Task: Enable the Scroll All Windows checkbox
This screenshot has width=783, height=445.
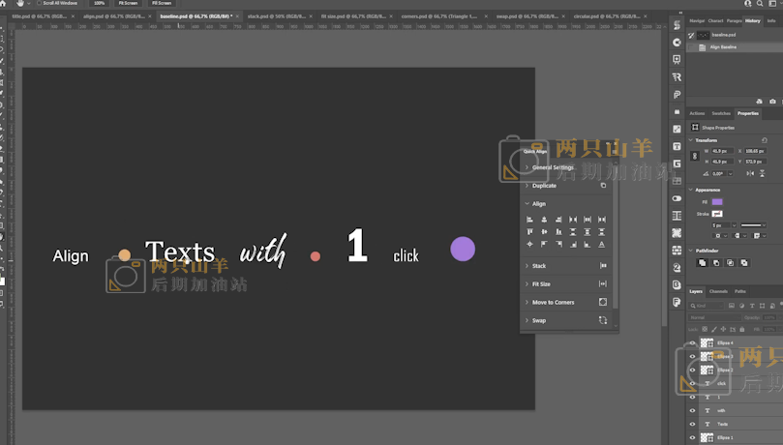Action: (40, 4)
